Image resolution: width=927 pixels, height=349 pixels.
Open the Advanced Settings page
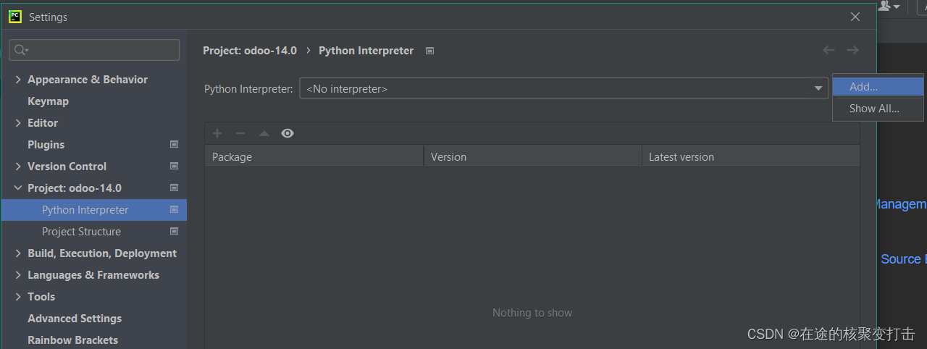tap(75, 319)
